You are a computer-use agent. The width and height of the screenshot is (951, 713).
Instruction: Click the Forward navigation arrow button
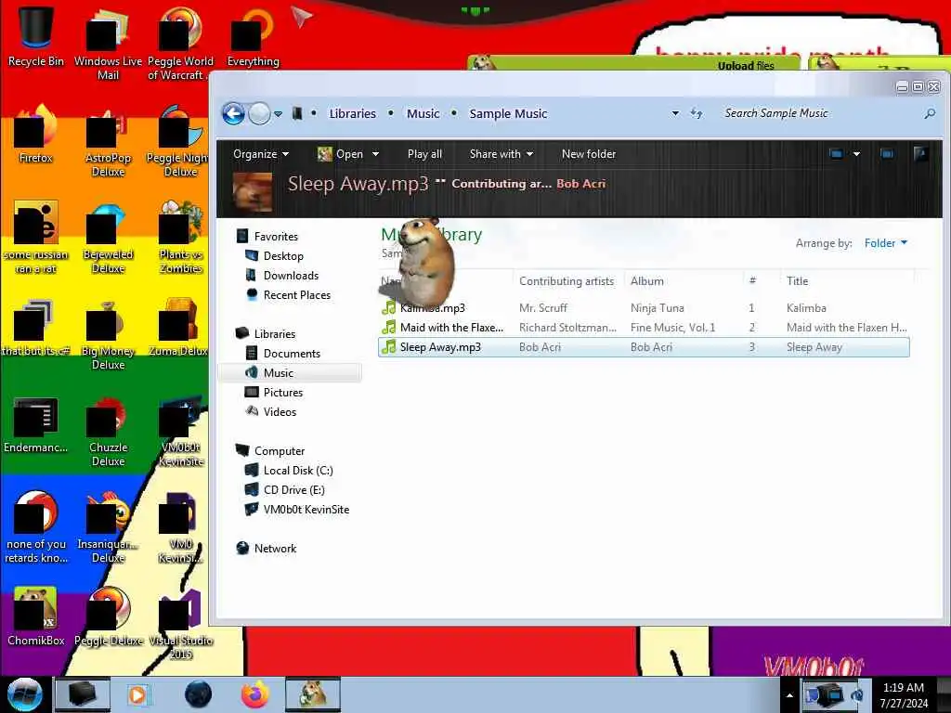click(x=260, y=113)
